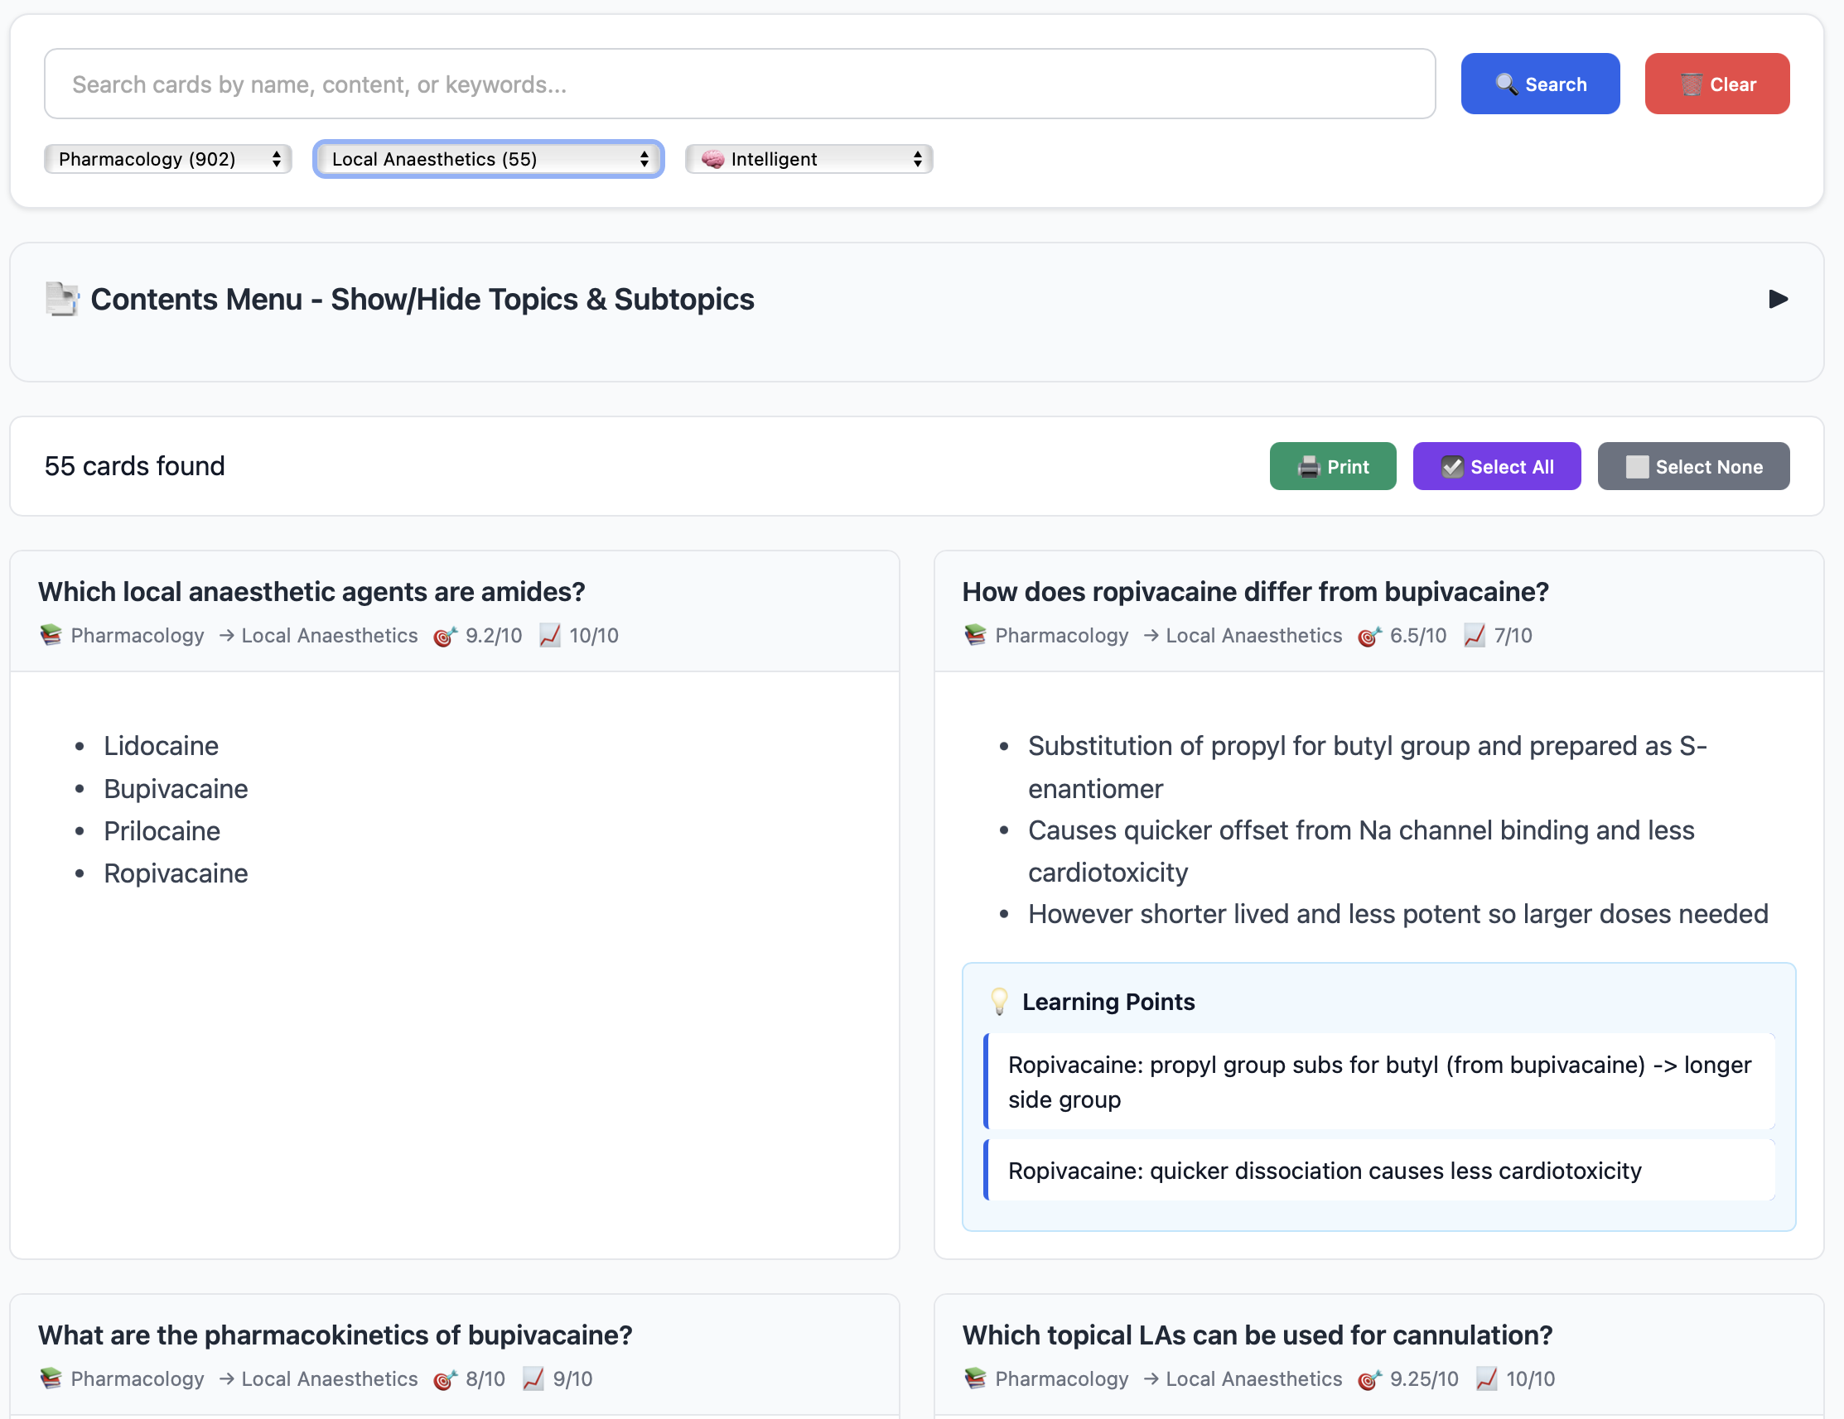
Task: Open the Local Anaesthetics (55) subtopic dropdown
Action: point(488,159)
